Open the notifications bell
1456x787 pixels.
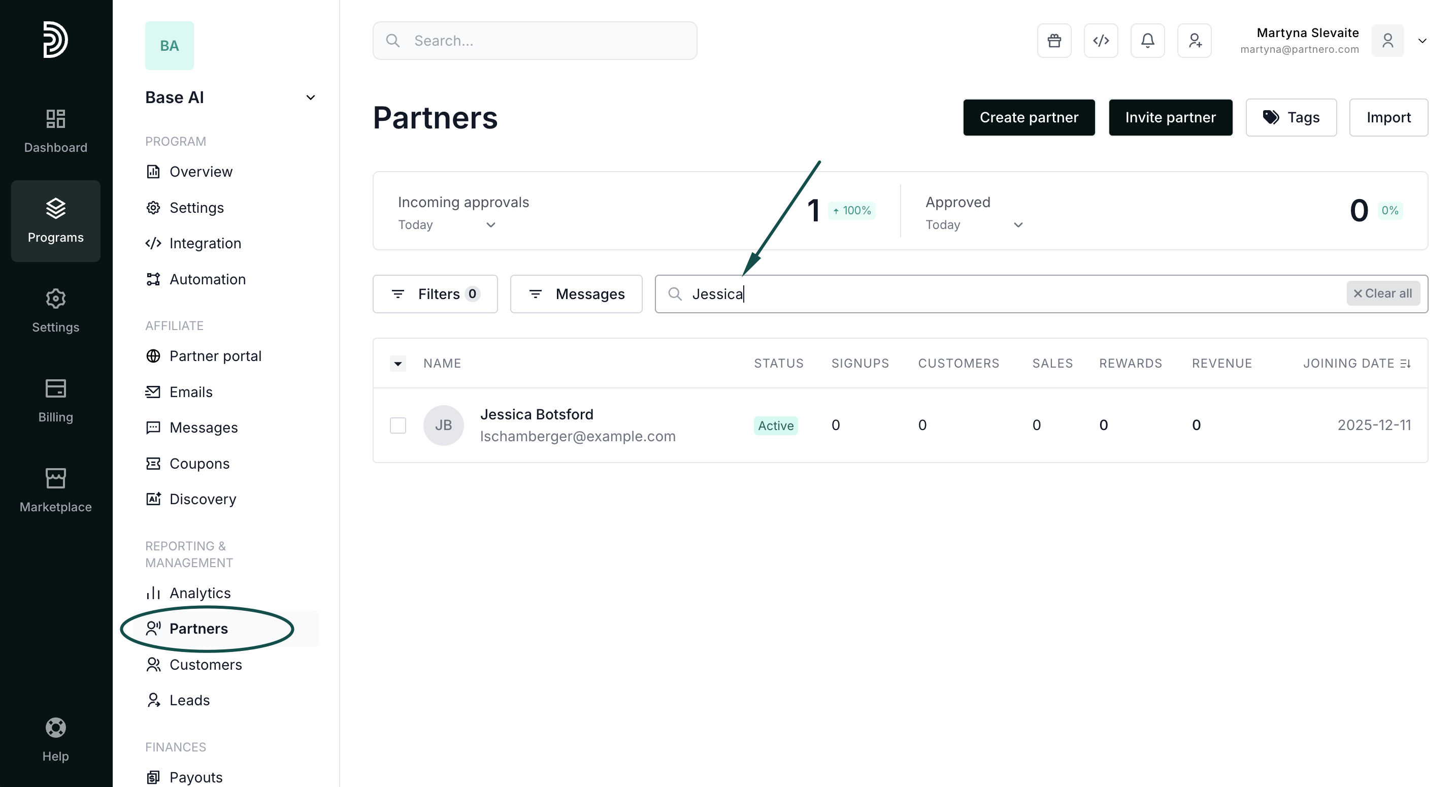coord(1147,41)
